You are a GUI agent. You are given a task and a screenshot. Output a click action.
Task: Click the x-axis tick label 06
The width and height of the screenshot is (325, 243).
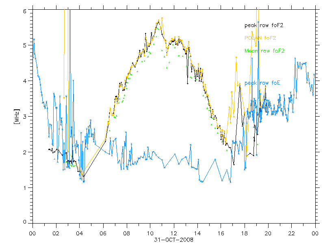pyautogui.click(x=103, y=234)
